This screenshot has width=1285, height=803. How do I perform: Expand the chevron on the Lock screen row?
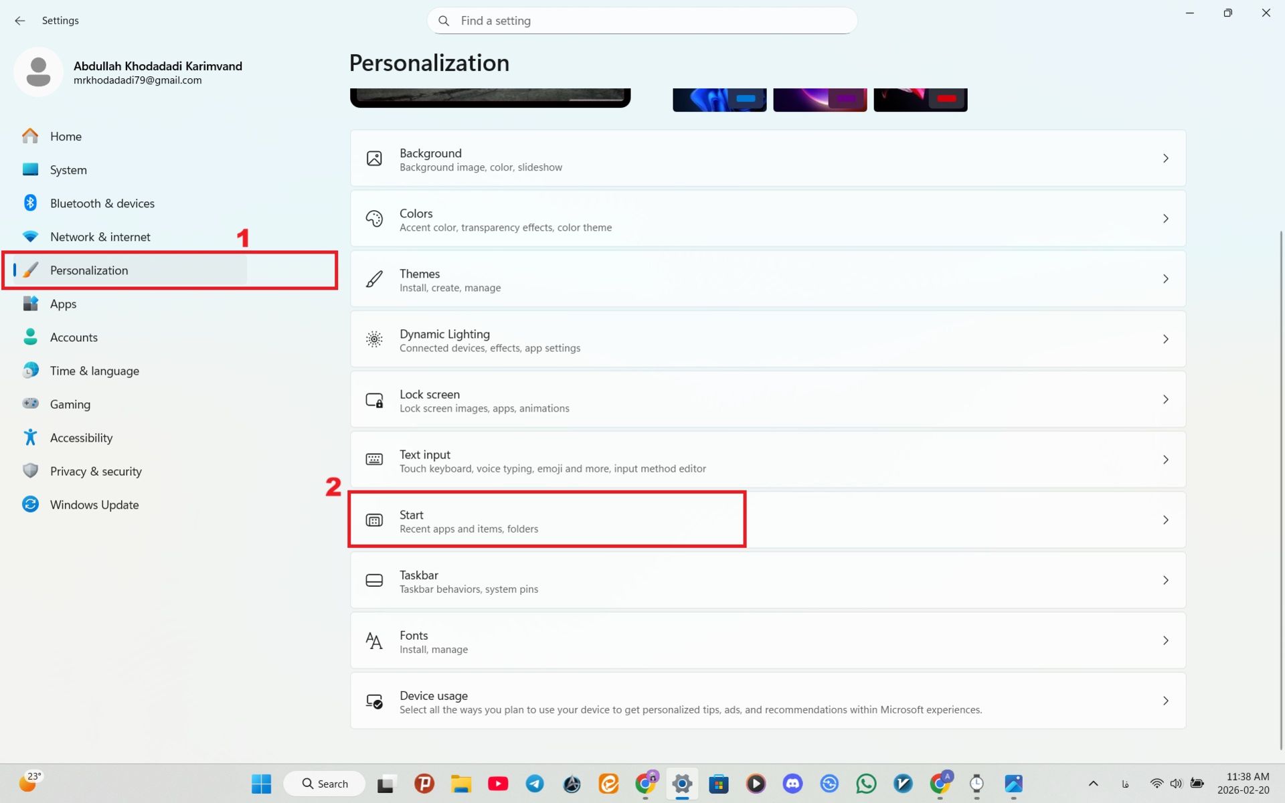click(x=1166, y=399)
